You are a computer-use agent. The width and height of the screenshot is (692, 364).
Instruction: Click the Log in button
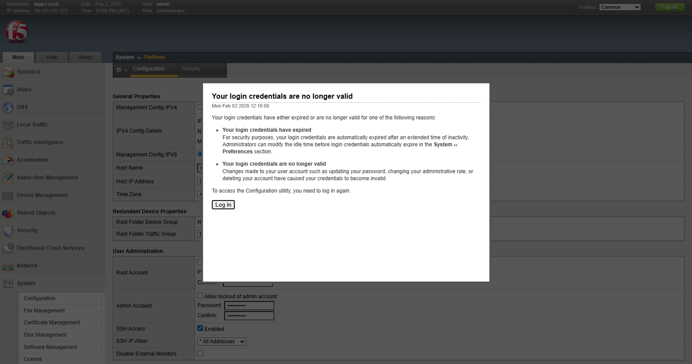223,205
